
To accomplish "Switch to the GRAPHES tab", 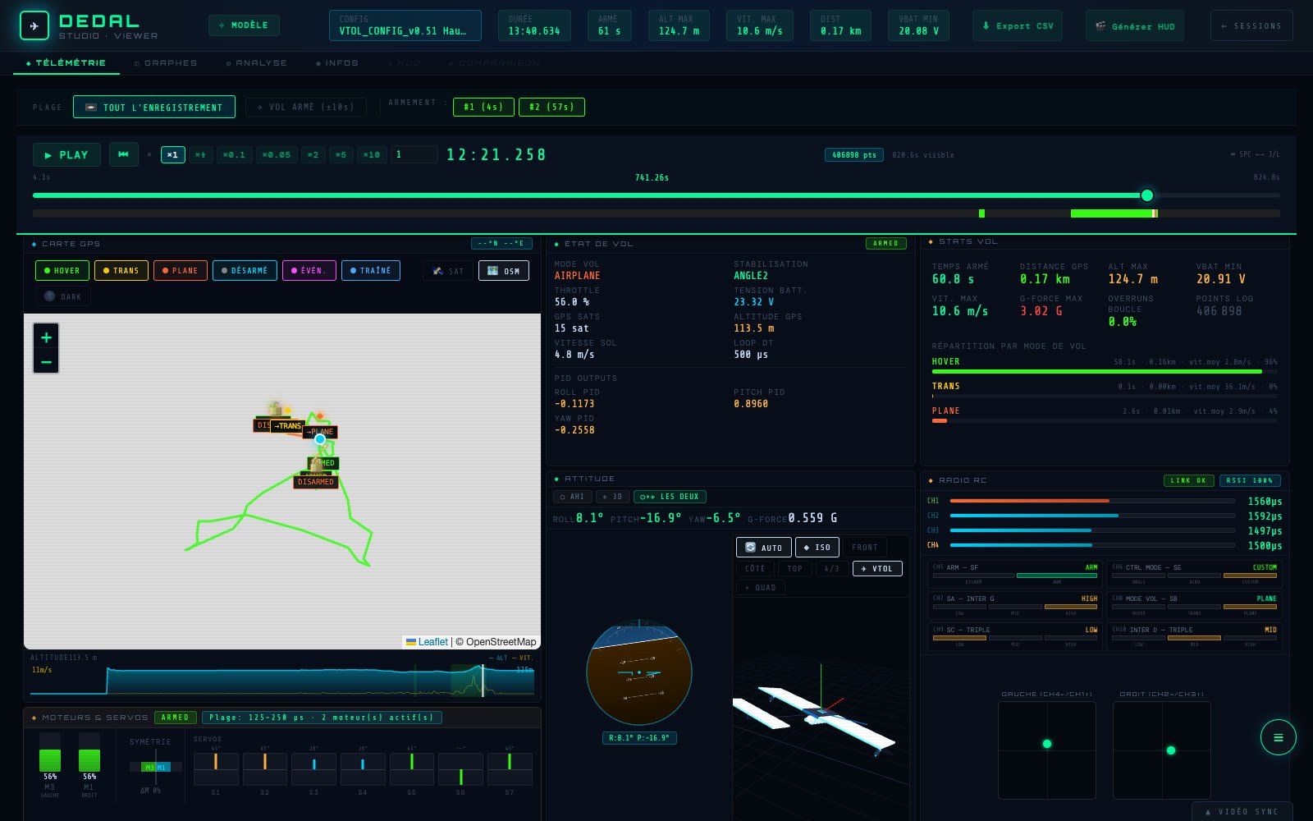I will coord(166,62).
